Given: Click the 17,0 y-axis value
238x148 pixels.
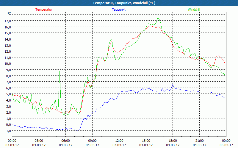Looking at the screenshot, I should pos(8,21).
